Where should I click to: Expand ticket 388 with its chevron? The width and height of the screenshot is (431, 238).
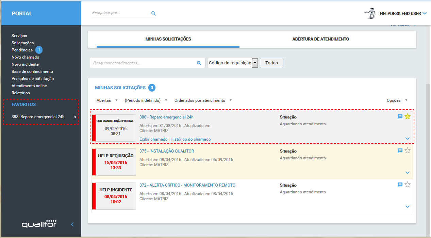[407, 139]
